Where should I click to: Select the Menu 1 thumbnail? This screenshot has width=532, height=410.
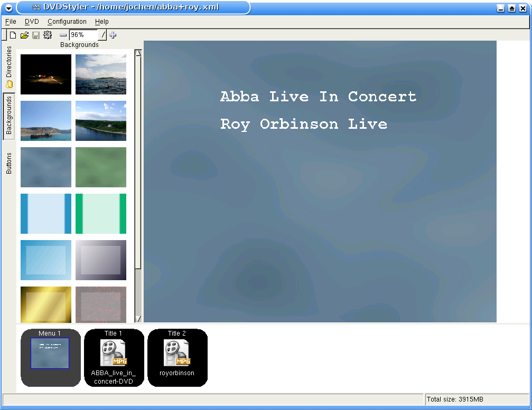[50, 353]
